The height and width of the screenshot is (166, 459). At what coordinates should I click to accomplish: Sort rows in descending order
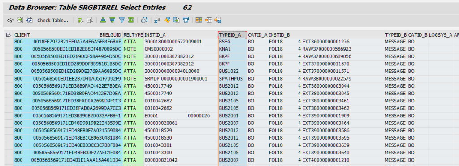(x=112, y=20)
